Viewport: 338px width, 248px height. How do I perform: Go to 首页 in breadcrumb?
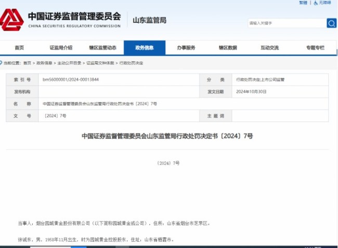click(x=27, y=63)
